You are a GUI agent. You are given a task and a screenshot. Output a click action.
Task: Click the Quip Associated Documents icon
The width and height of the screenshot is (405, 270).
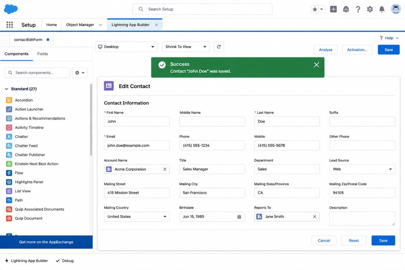click(x=9, y=209)
